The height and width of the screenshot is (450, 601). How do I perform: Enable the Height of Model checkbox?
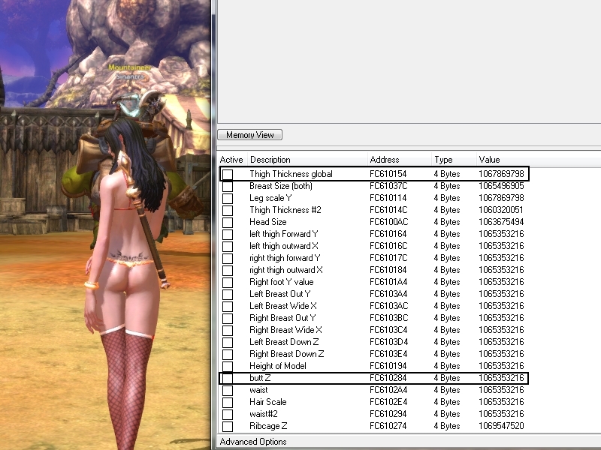tap(228, 366)
